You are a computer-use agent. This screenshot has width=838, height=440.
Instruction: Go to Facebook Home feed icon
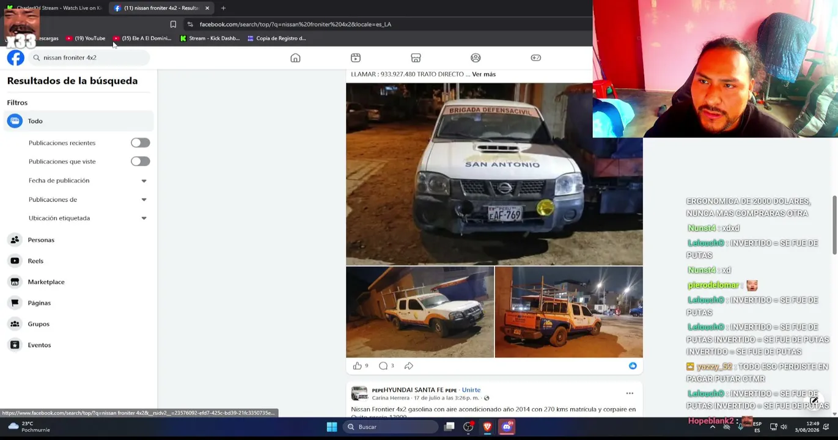[x=295, y=57]
